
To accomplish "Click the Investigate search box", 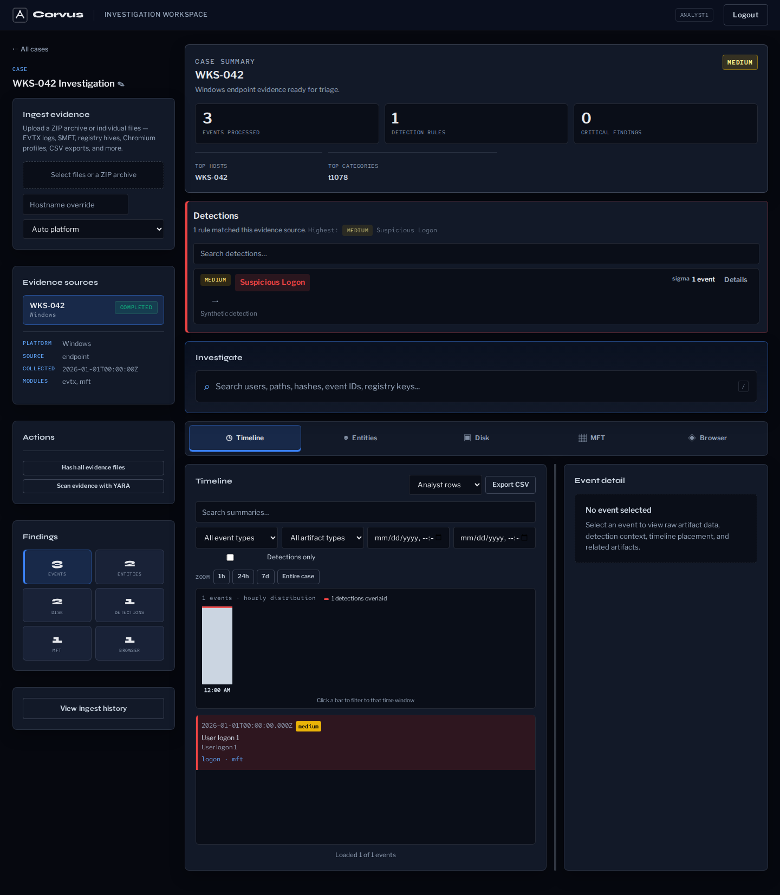I will point(476,386).
